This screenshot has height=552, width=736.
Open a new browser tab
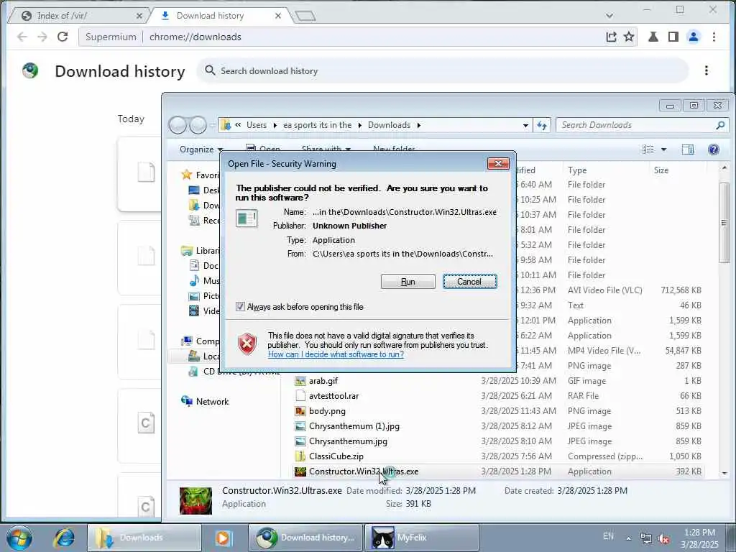305,16
